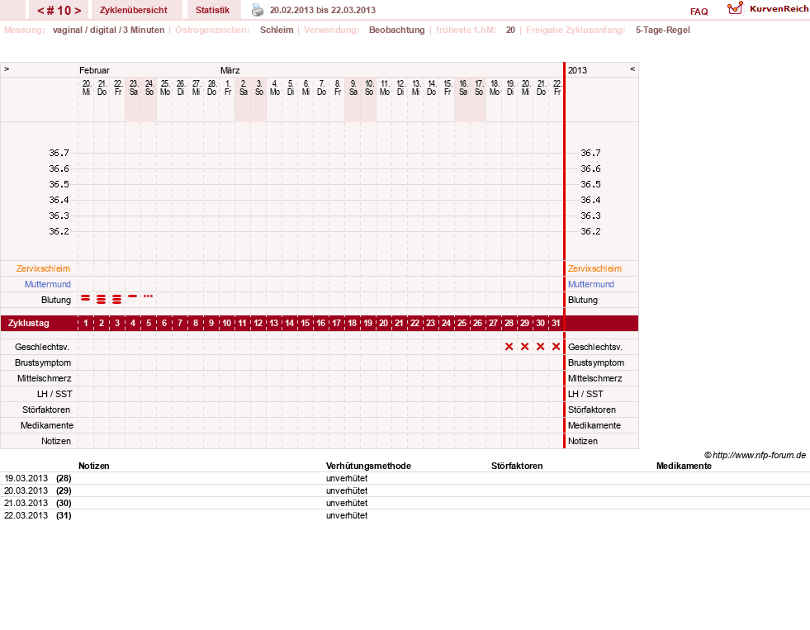Click the Verhütungsmethode column header
This screenshot has width=810, height=630.
(368, 466)
